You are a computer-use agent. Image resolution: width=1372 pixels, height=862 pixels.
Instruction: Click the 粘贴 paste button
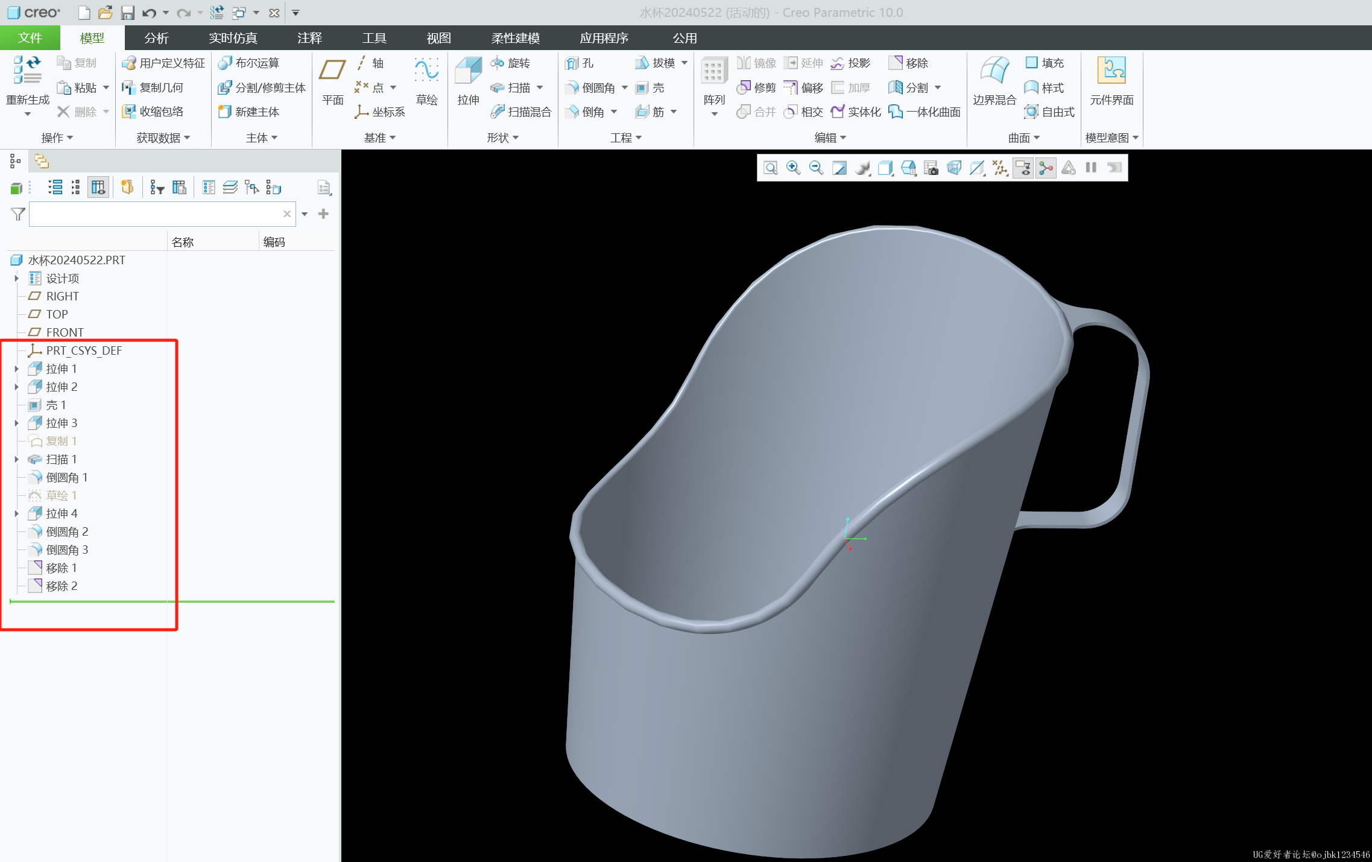[x=77, y=88]
